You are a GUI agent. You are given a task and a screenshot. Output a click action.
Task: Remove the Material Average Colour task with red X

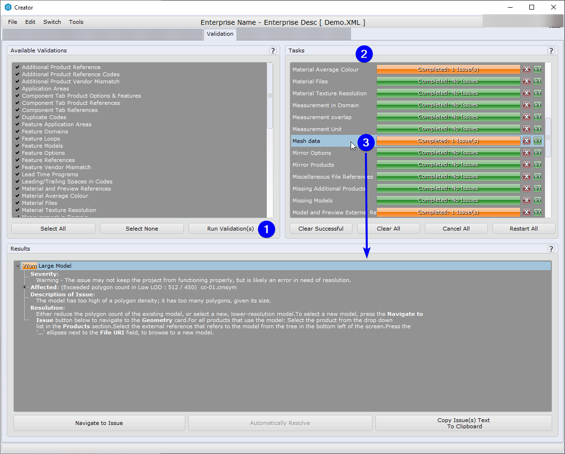(526, 69)
